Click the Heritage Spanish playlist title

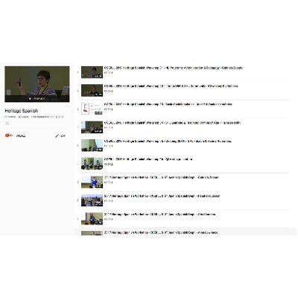pos(22,111)
